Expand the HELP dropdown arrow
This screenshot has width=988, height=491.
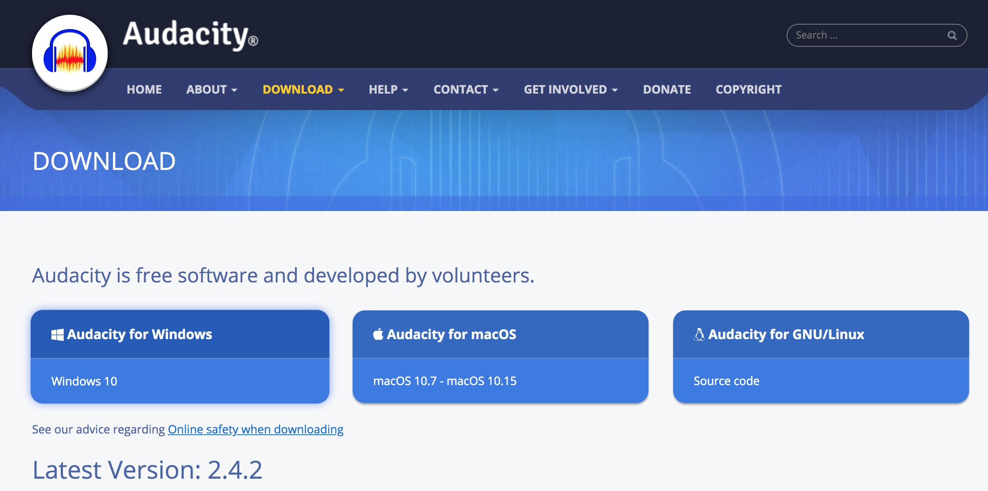tap(405, 90)
